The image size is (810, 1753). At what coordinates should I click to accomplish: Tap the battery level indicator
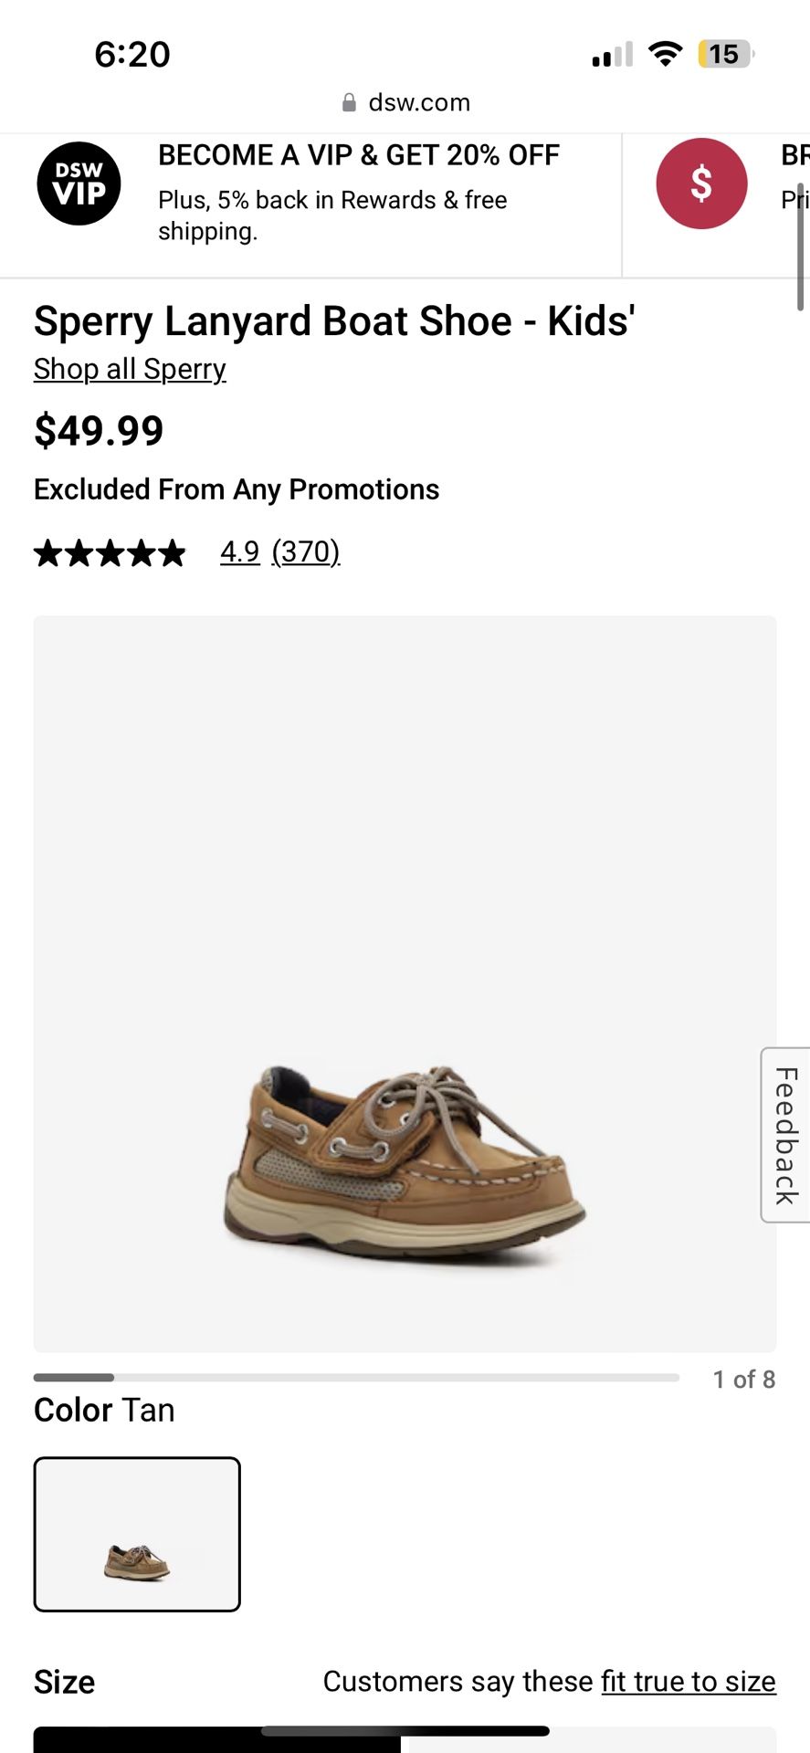725,55
